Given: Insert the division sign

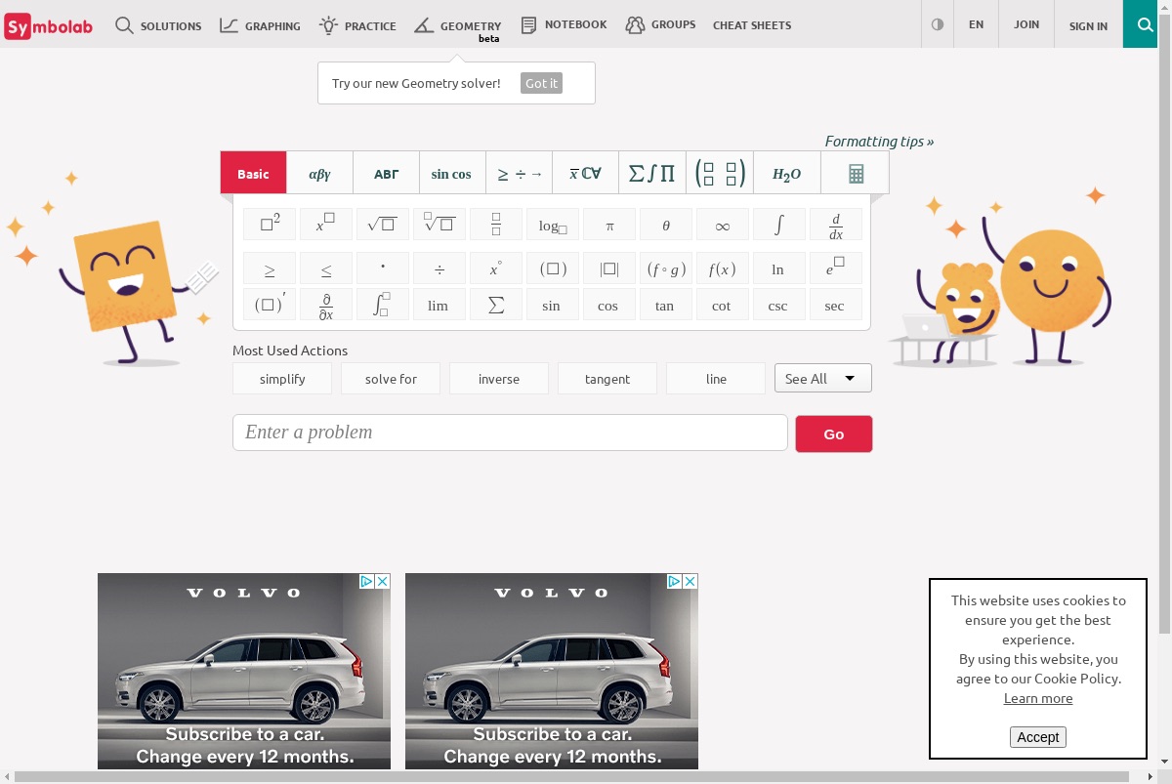Looking at the screenshot, I should (x=439, y=269).
